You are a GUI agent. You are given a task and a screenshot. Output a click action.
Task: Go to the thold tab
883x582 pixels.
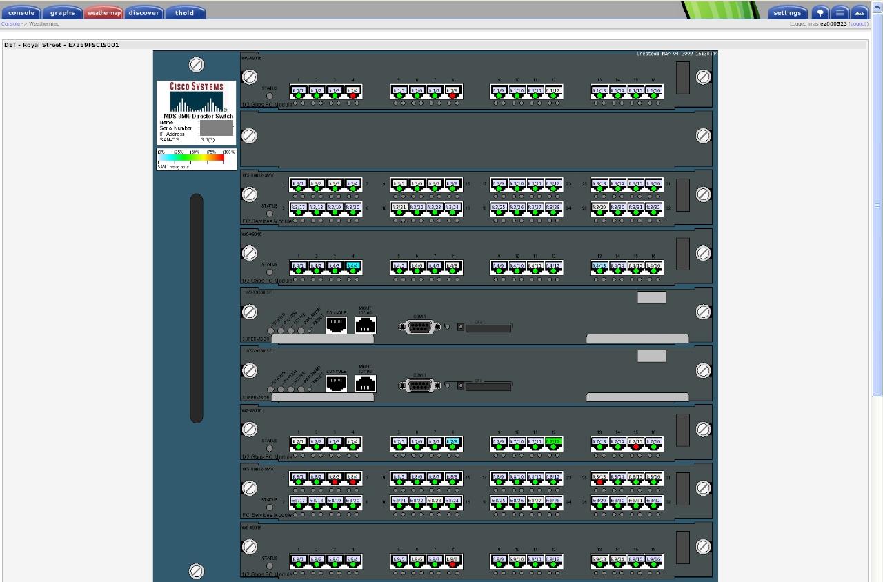tap(184, 12)
